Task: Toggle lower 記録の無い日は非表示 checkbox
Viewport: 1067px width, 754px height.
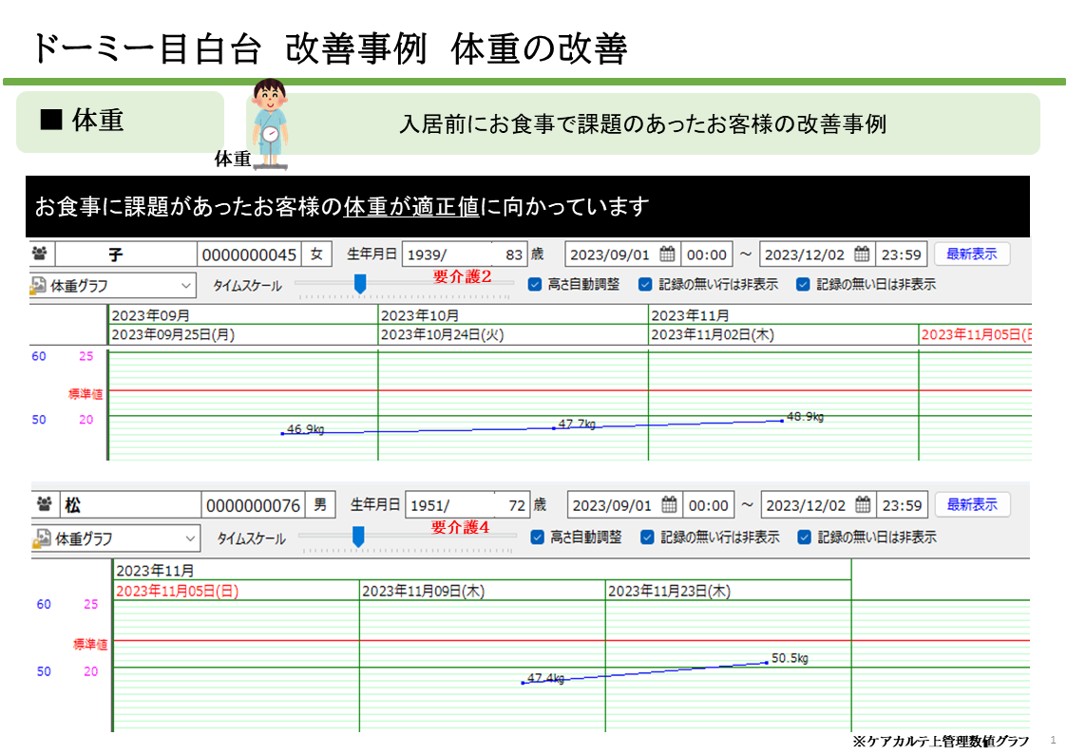Action: pos(804,537)
